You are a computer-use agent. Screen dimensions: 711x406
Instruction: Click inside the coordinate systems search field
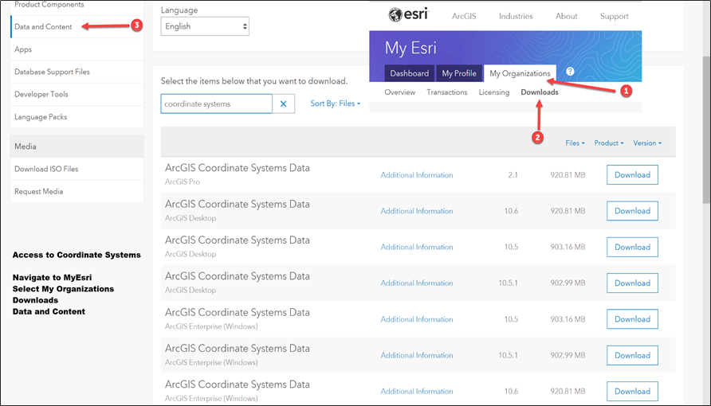215,104
